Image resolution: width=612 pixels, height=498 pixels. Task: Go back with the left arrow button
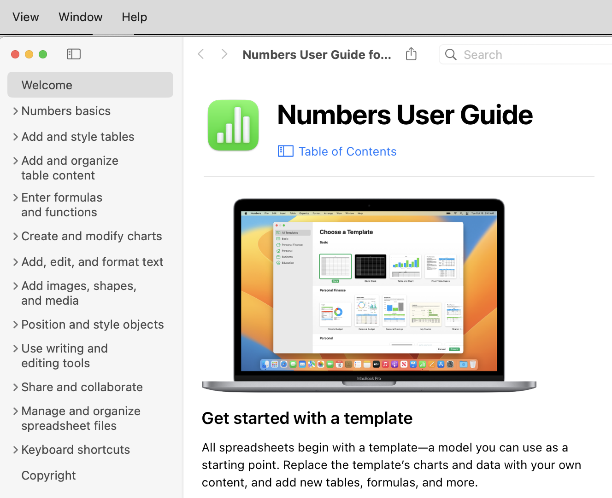tap(201, 54)
